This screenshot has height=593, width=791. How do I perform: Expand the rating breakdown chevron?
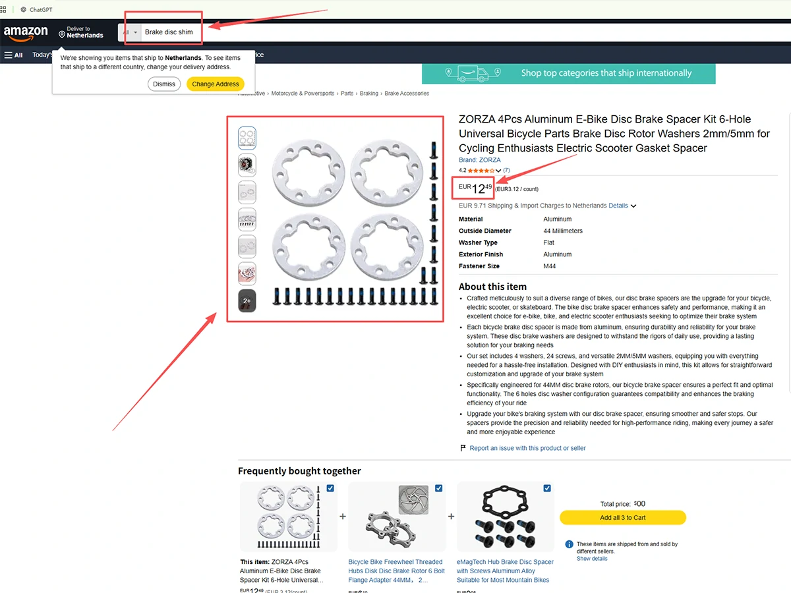(x=499, y=171)
